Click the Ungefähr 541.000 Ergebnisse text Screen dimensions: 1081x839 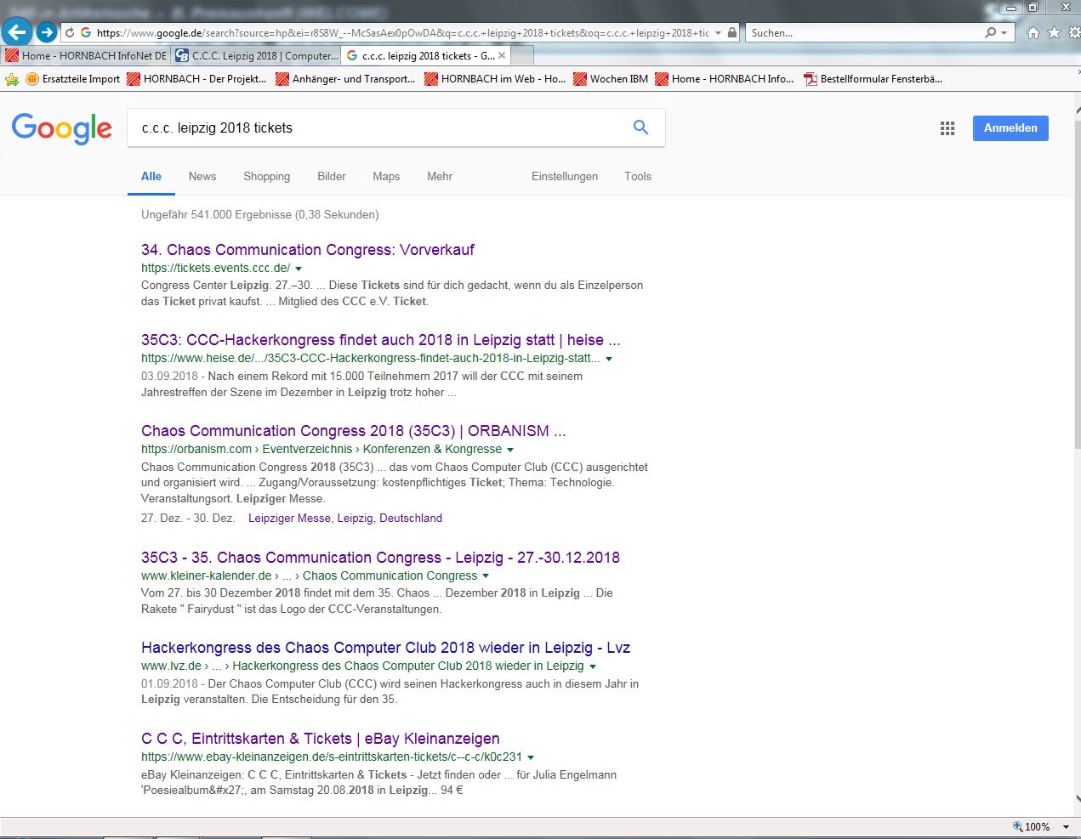tap(260, 215)
